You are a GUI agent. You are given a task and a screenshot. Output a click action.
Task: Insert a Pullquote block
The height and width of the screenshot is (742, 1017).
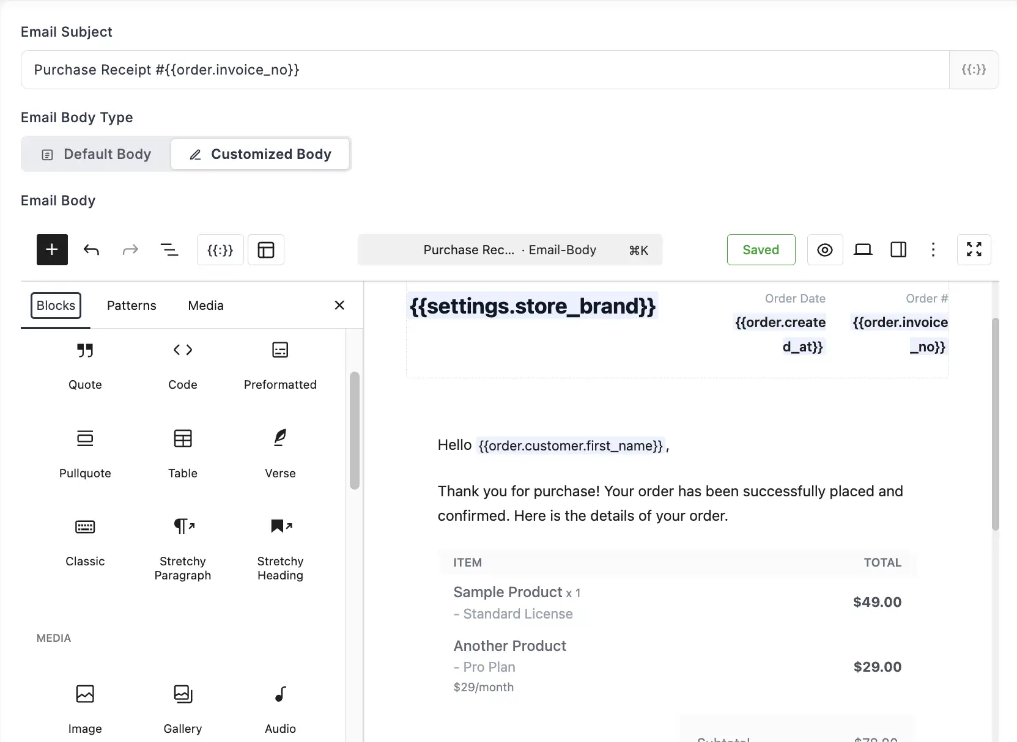(85, 454)
